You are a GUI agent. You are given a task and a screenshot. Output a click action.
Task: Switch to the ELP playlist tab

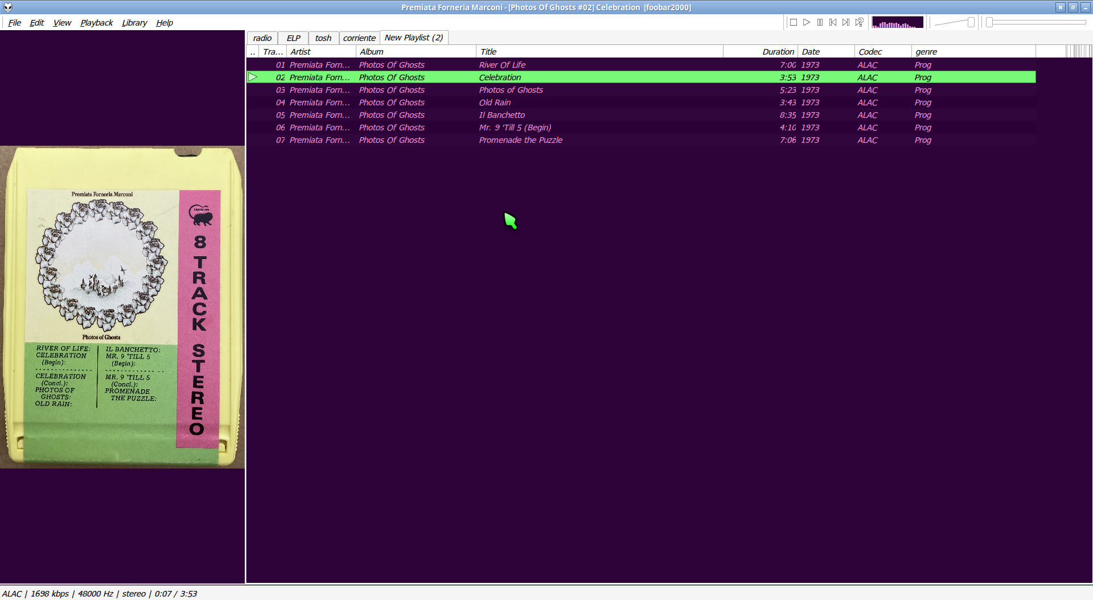point(293,38)
